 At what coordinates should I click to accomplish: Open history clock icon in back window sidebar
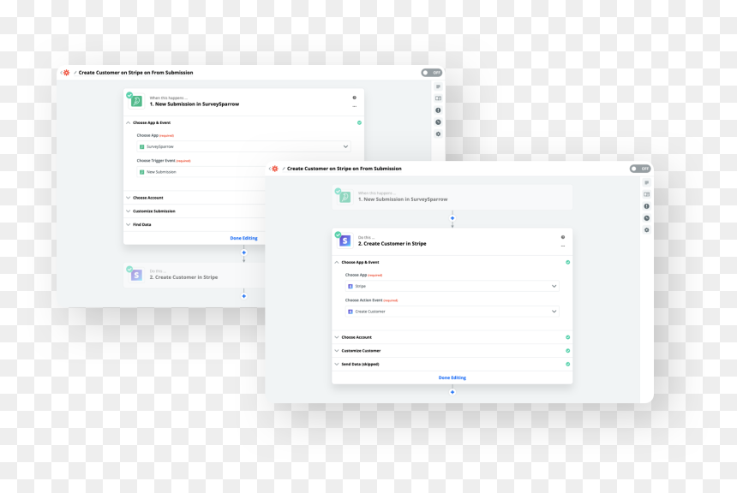click(x=438, y=122)
